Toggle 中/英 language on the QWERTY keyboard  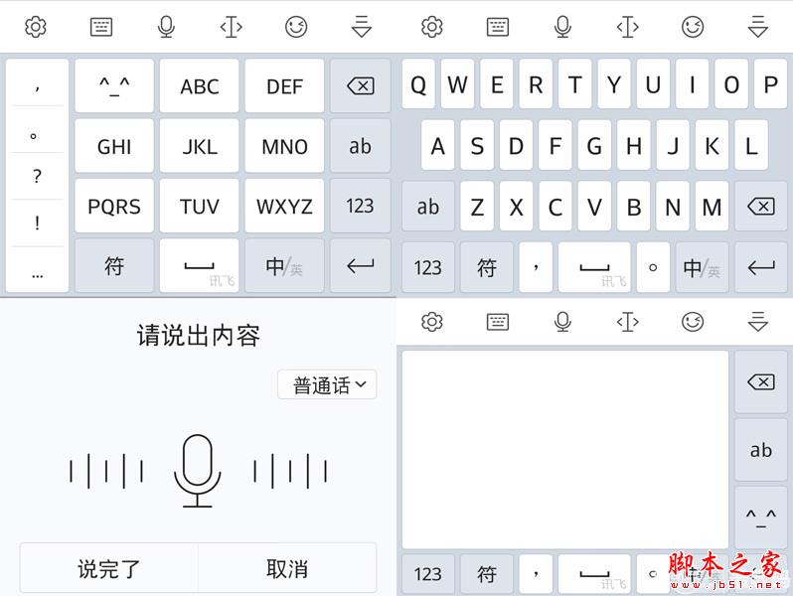(701, 267)
